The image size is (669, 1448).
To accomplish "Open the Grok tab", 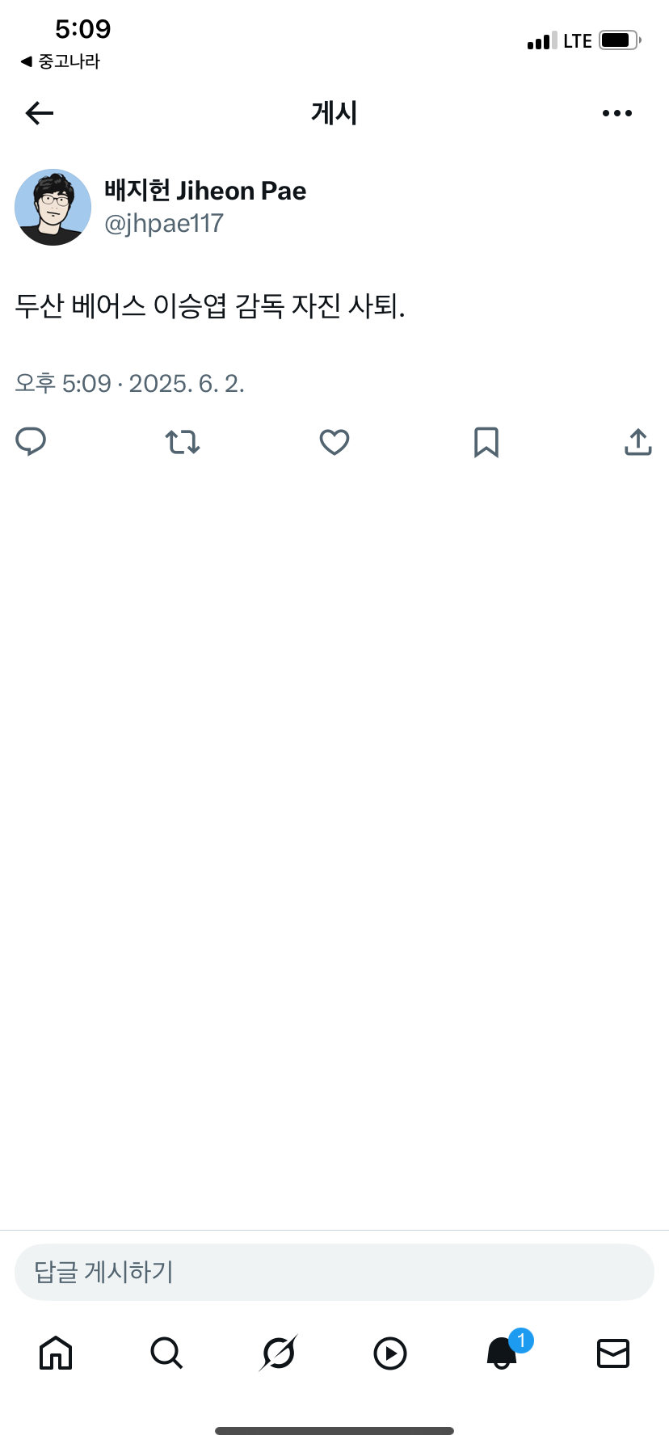I will pos(279,1353).
